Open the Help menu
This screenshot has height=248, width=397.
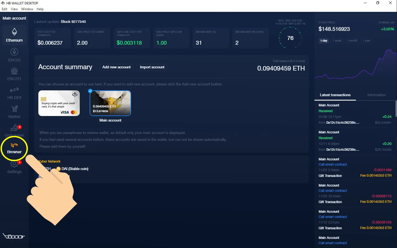[x=40, y=9]
